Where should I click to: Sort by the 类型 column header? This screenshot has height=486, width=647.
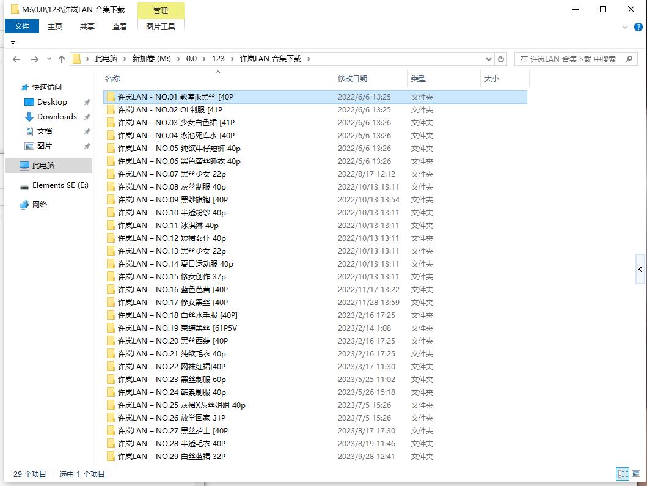pyautogui.click(x=419, y=78)
